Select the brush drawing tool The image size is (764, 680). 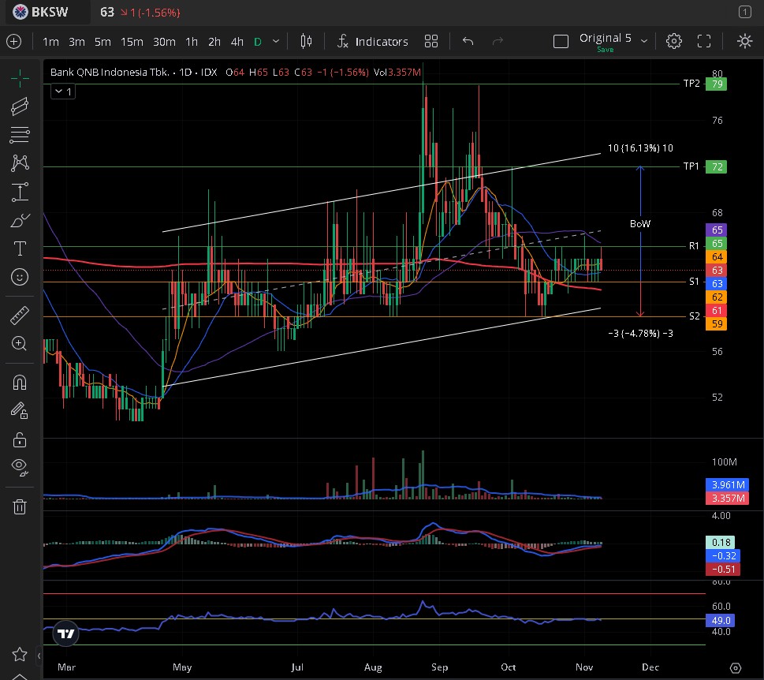pyautogui.click(x=20, y=221)
